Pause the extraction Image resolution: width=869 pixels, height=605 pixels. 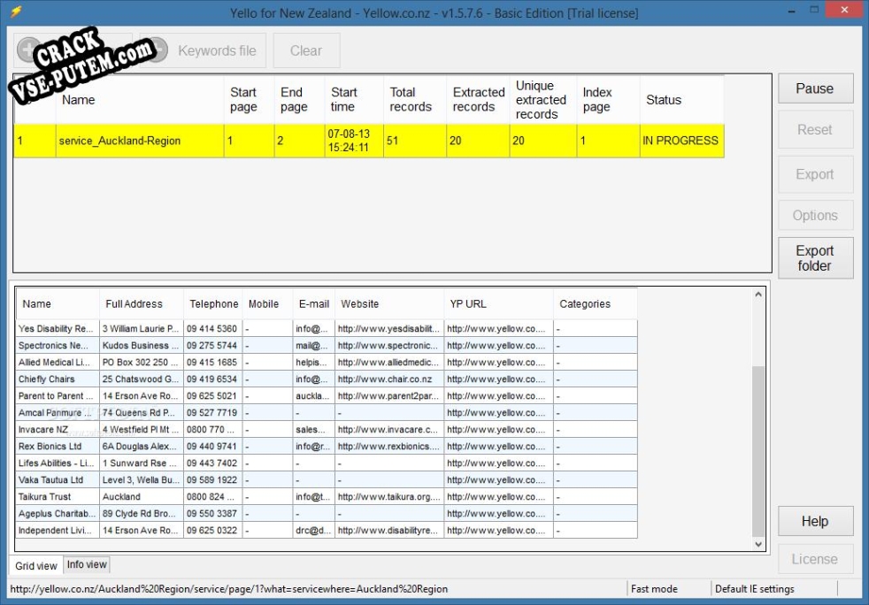click(815, 88)
